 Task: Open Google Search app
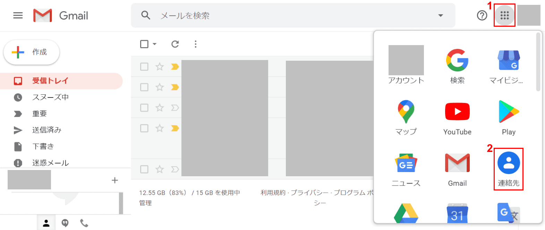click(457, 67)
